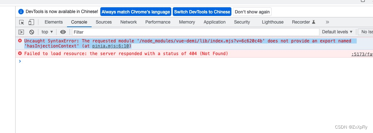Select the Console tab
The width and height of the screenshot is (373, 133).
pos(79,22)
